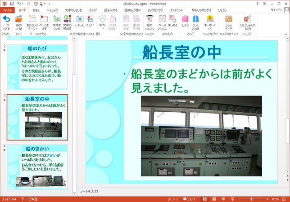
Task: Click サインイン sign-in link
Action: tap(276, 10)
